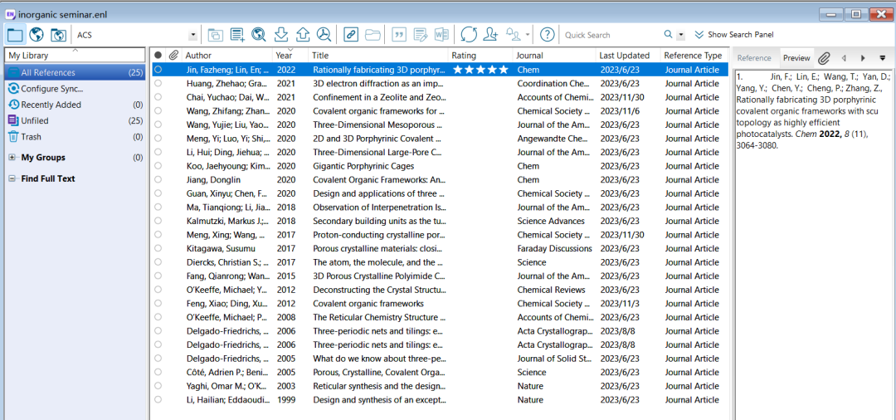This screenshot has width=896, height=420.
Task: Open Online Search (globe with magnifier)
Action: [259, 35]
